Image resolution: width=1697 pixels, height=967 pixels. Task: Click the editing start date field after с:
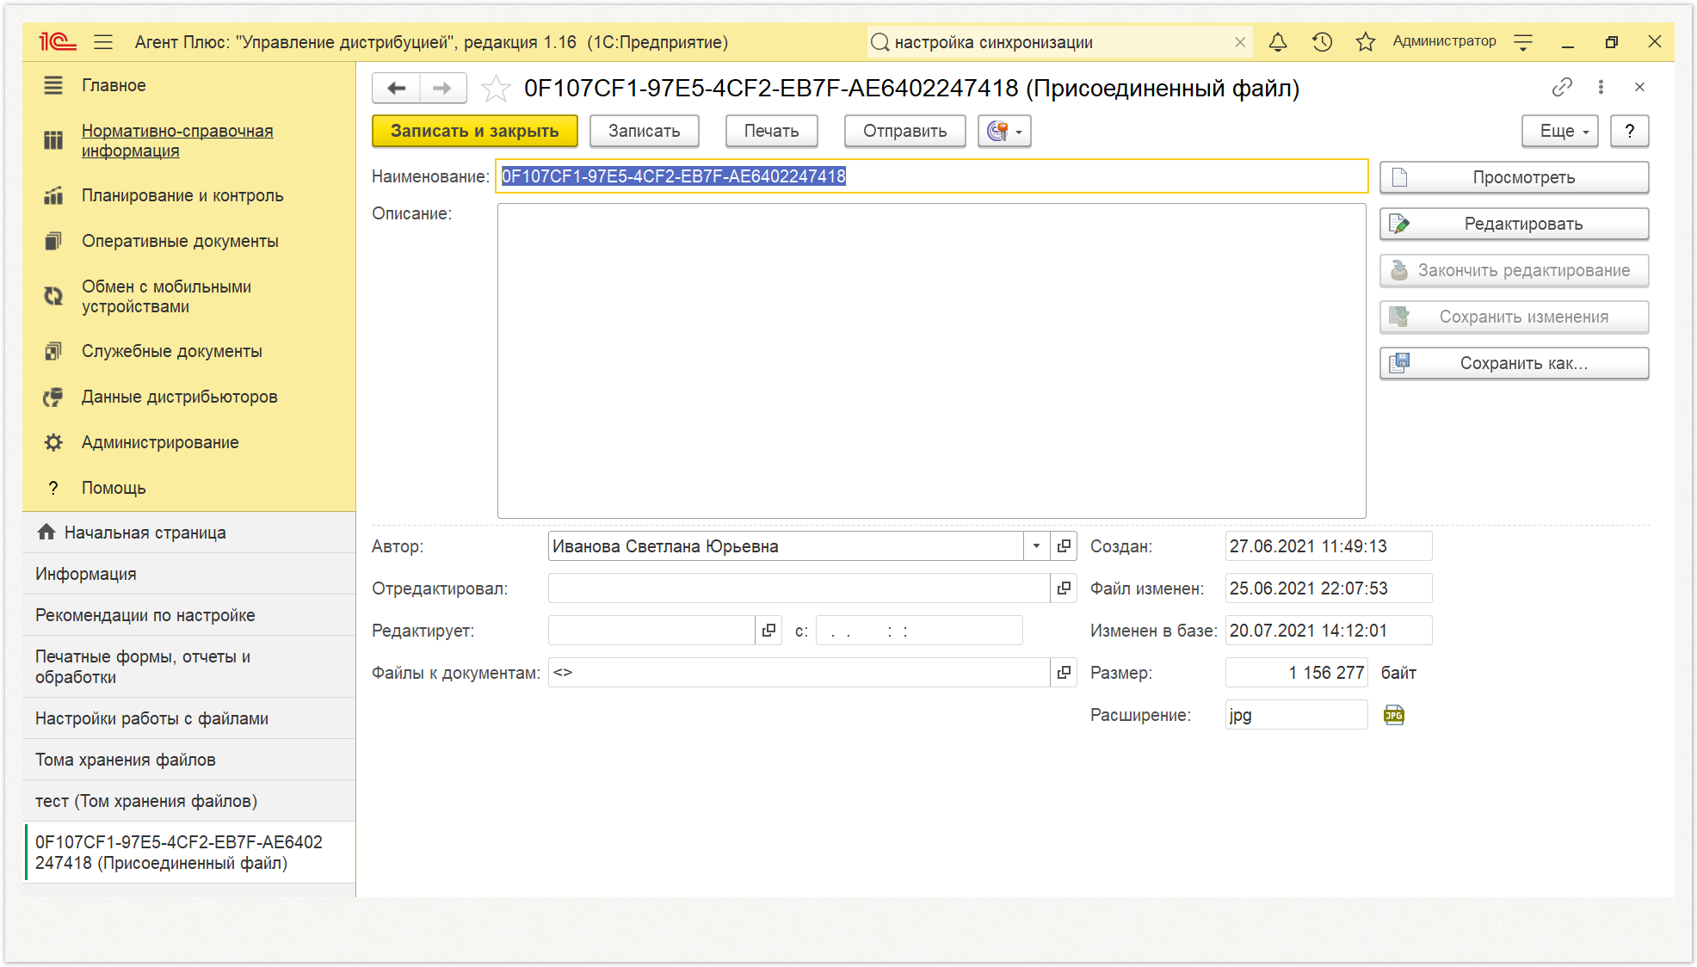tap(919, 631)
